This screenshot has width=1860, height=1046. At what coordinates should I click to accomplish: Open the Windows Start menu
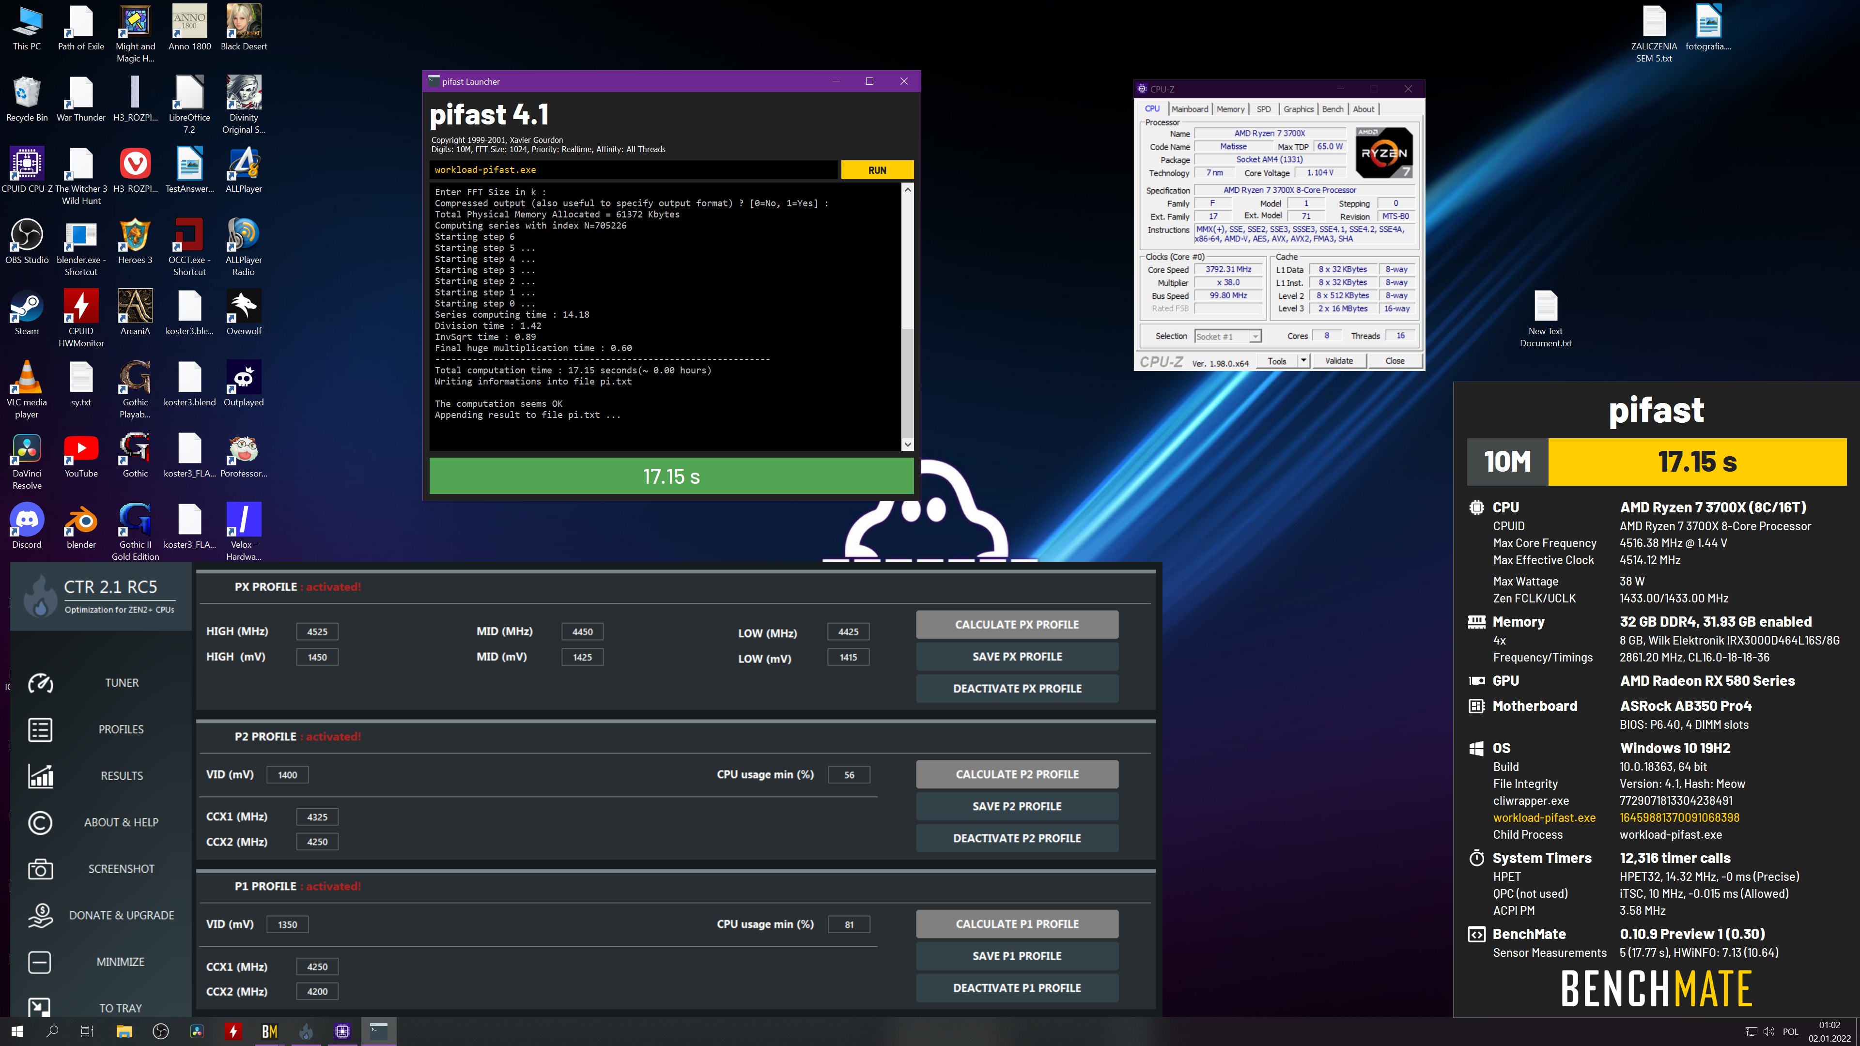(17, 1031)
